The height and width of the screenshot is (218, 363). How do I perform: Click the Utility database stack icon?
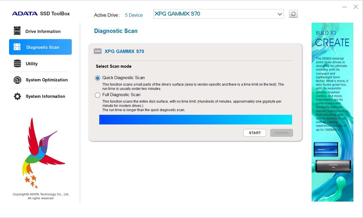pyautogui.click(x=17, y=64)
